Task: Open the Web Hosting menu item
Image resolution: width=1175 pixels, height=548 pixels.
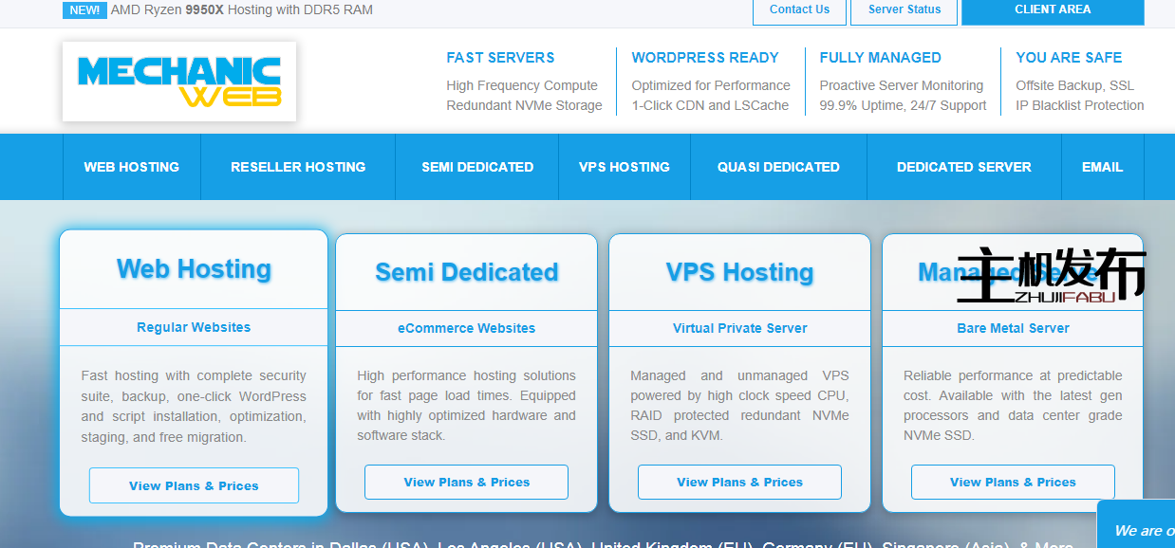Action: click(131, 167)
